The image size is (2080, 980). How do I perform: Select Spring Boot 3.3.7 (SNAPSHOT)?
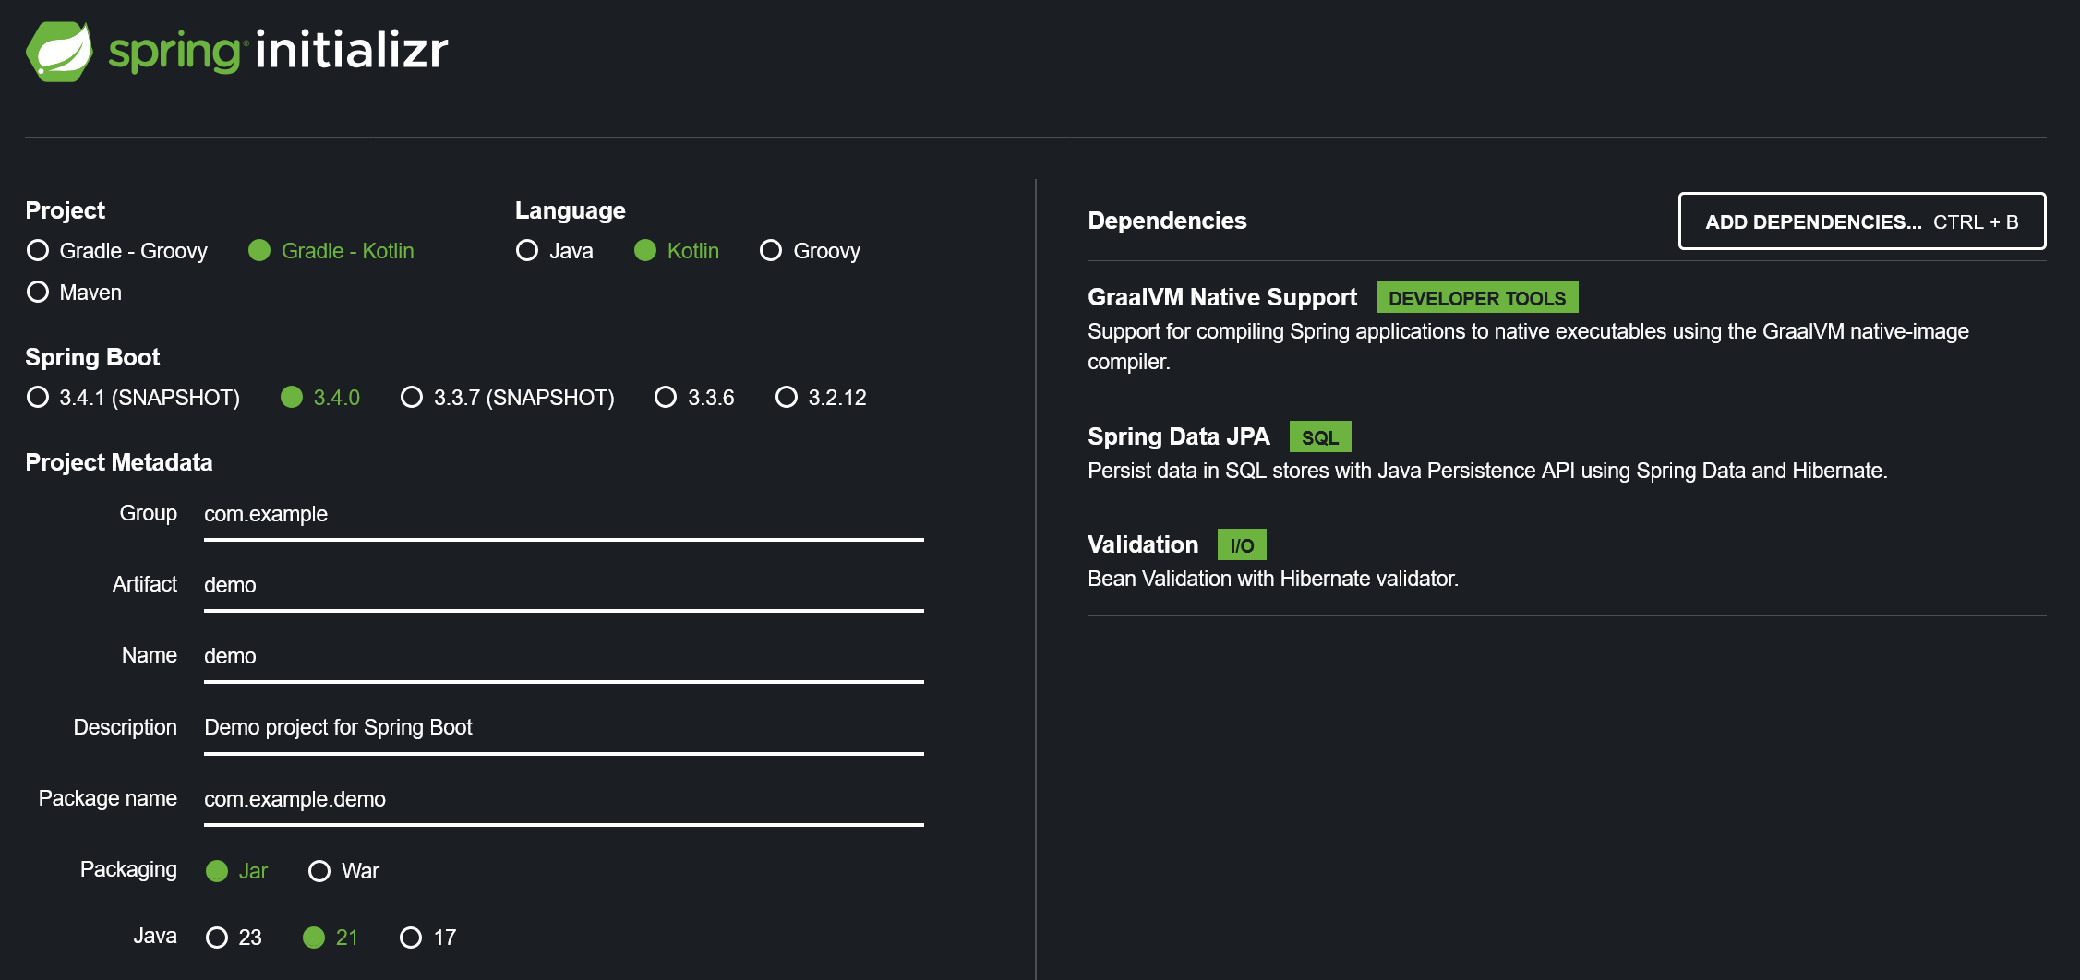[x=507, y=398]
